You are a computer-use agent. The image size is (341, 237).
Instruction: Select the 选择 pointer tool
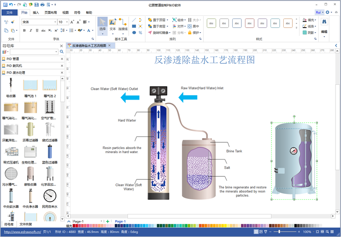coord(102,24)
